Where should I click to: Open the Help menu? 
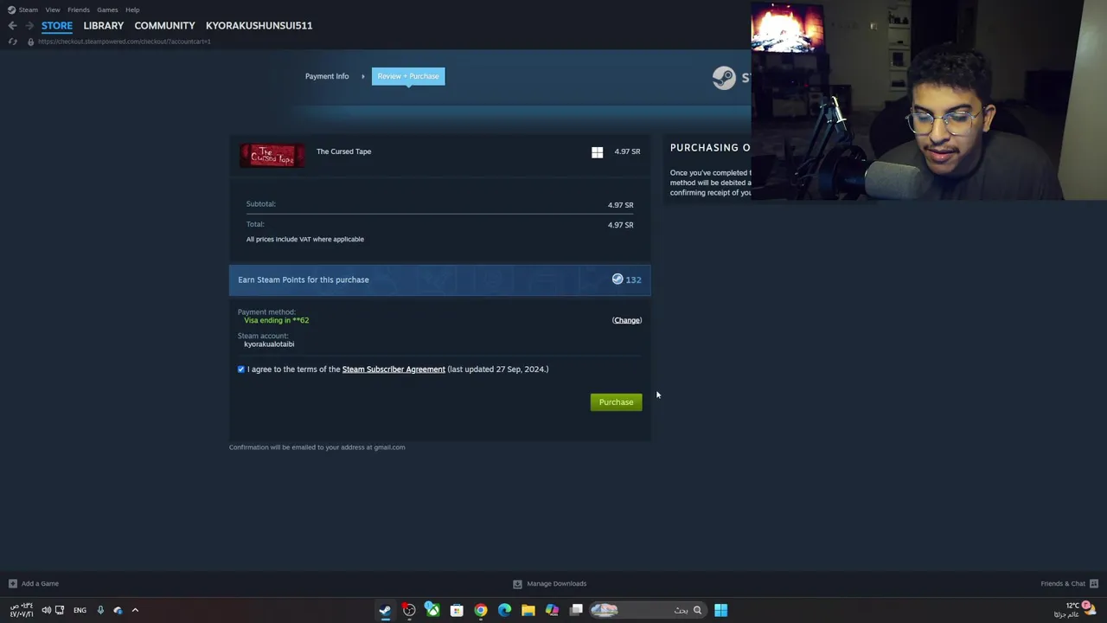coord(132,10)
